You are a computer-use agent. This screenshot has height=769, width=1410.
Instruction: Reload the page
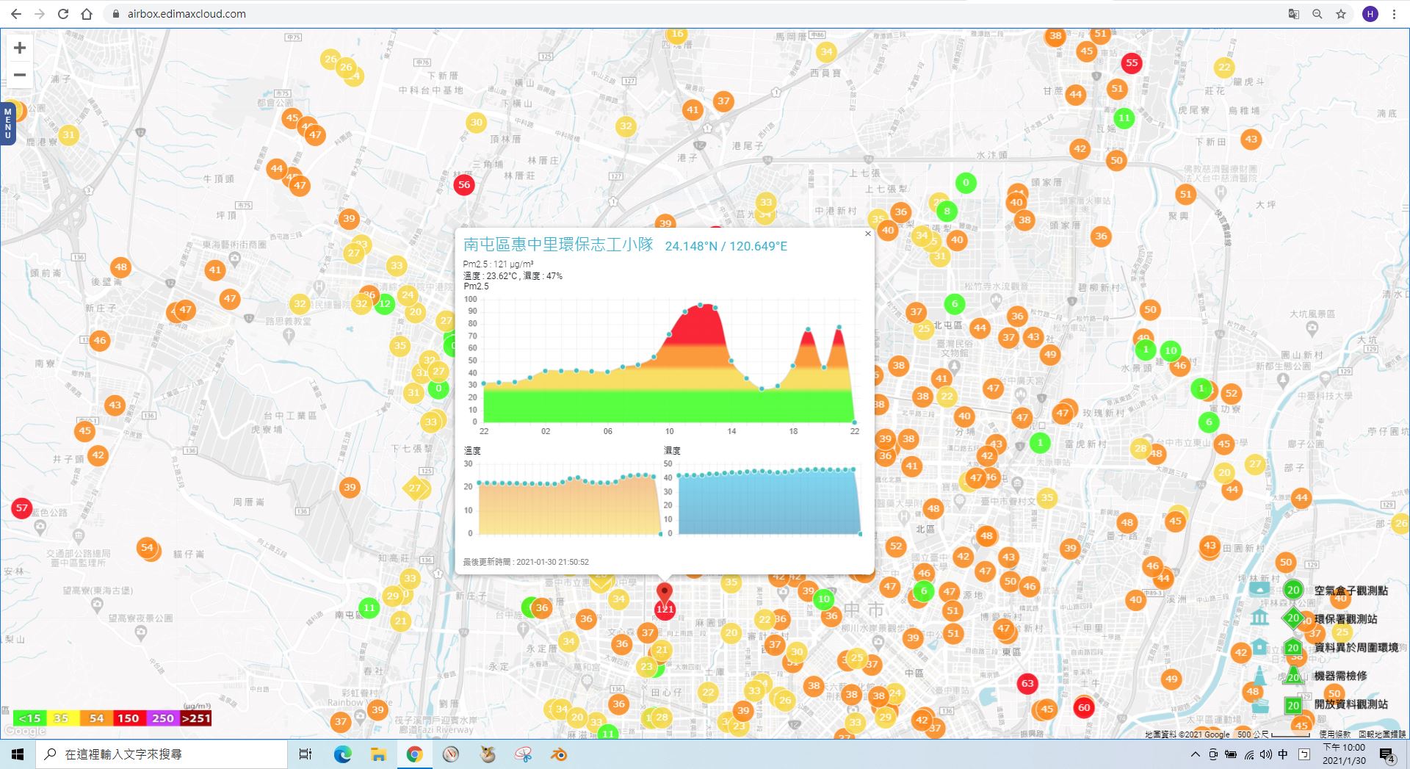63,14
